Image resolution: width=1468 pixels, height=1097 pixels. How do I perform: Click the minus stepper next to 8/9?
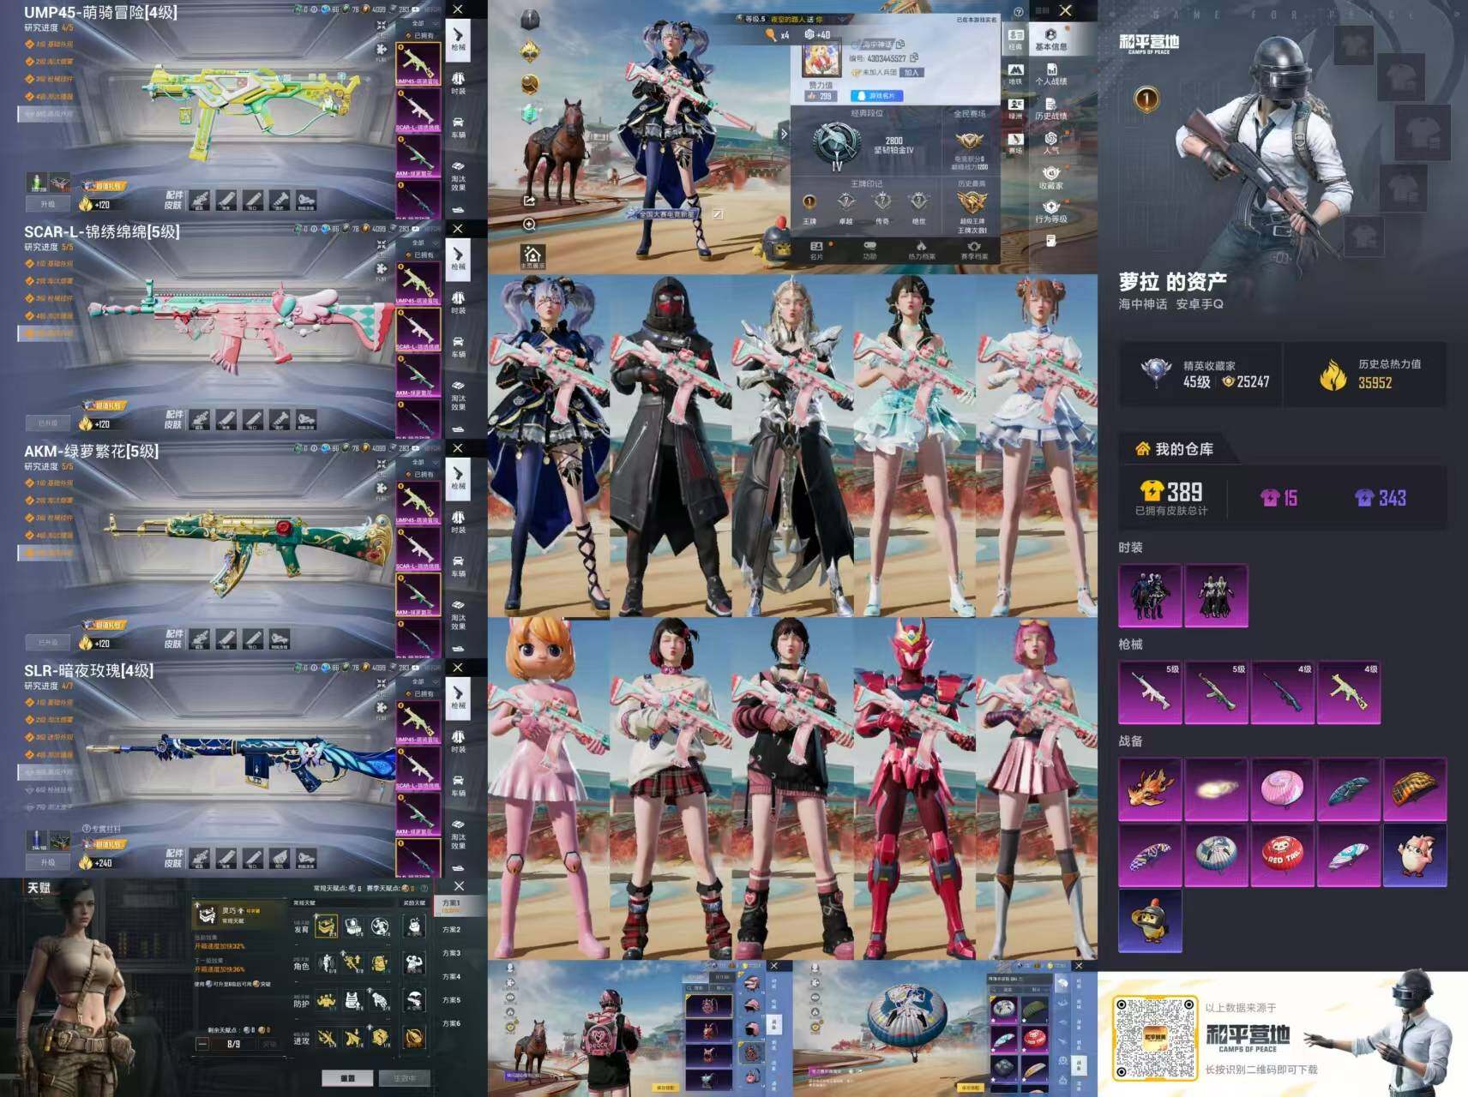click(203, 1044)
